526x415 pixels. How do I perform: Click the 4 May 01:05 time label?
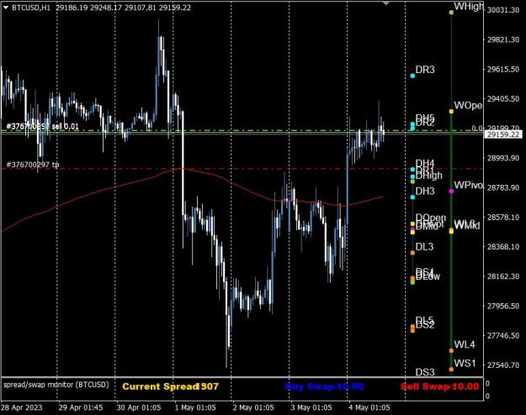coord(369,407)
